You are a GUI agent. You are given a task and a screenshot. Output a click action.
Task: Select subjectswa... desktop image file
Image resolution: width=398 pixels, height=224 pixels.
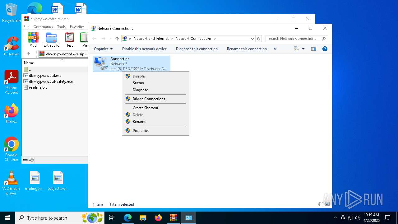click(58, 181)
